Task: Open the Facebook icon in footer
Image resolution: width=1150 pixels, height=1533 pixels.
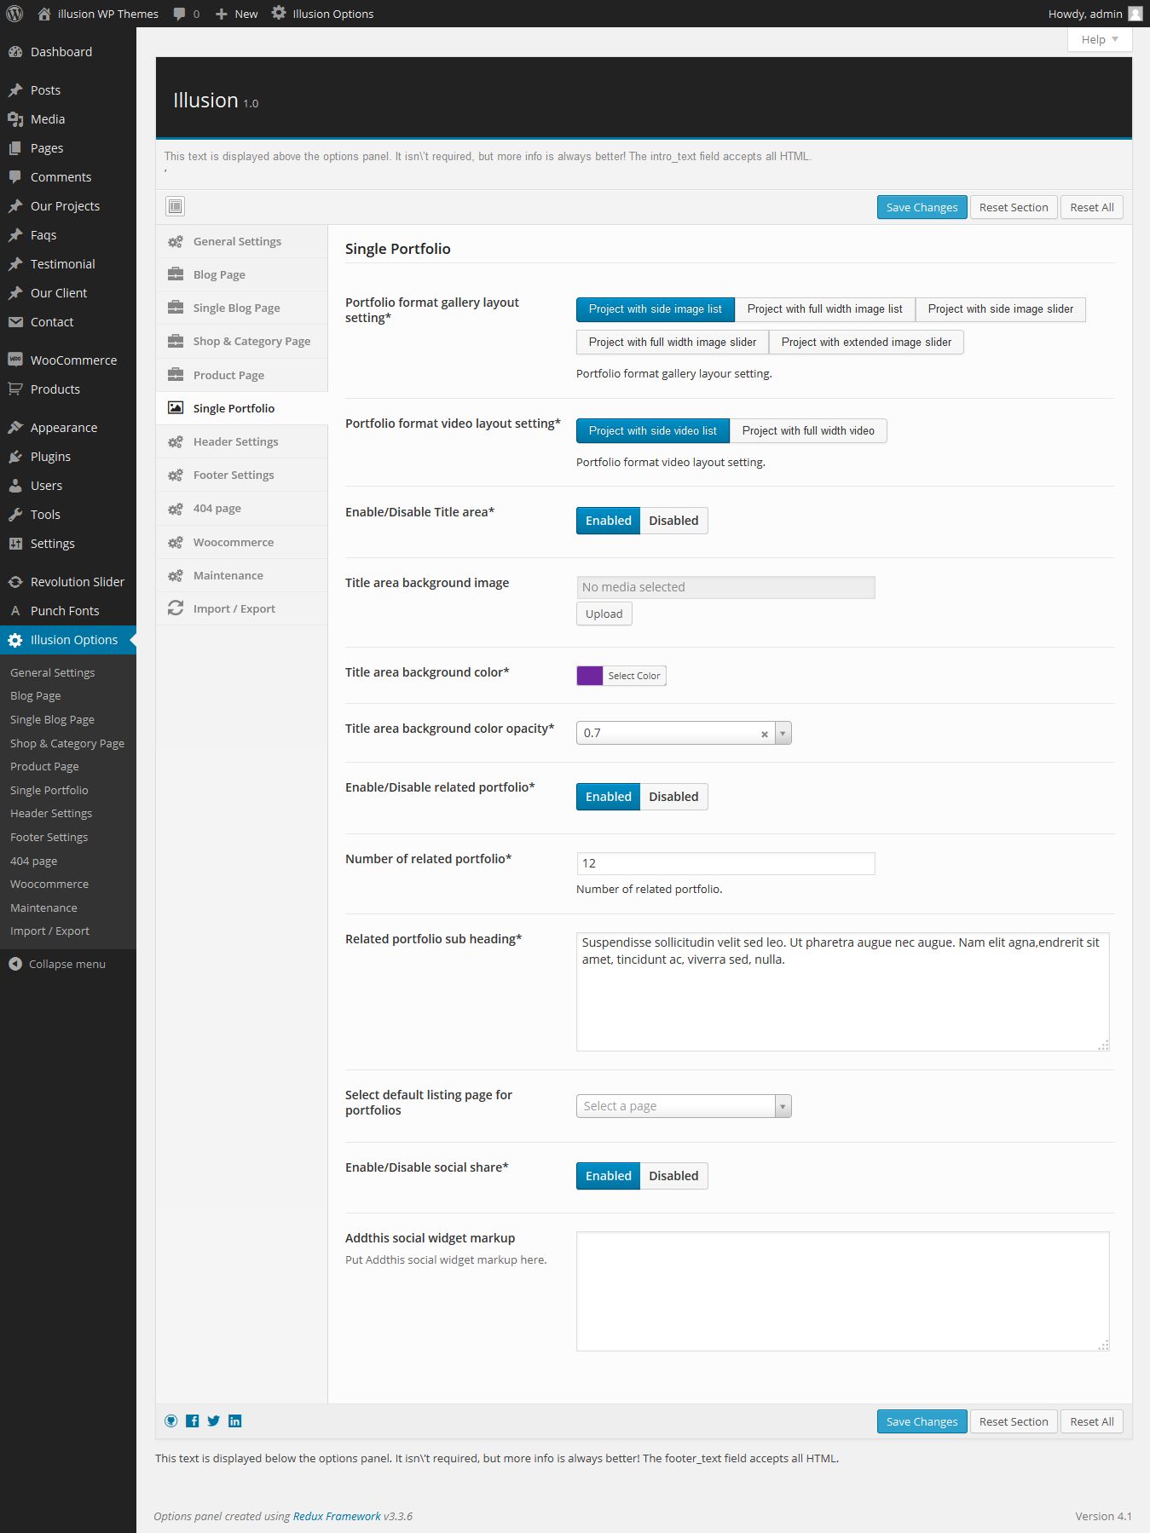Action: click(x=193, y=1421)
